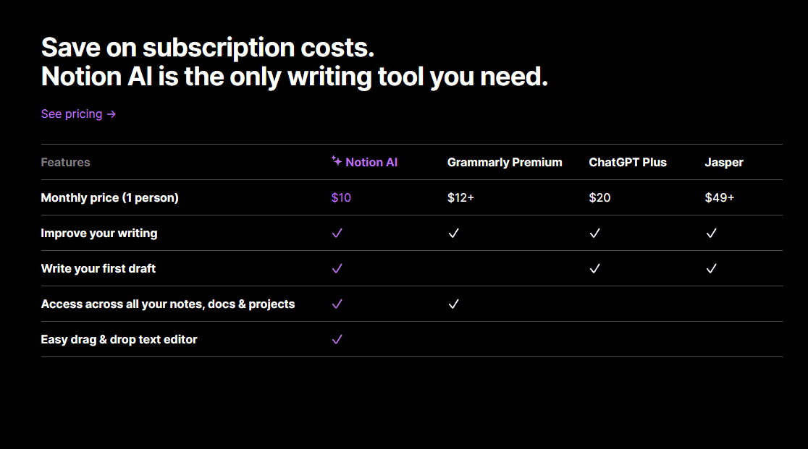Click the Features column label

pyautogui.click(x=65, y=163)
